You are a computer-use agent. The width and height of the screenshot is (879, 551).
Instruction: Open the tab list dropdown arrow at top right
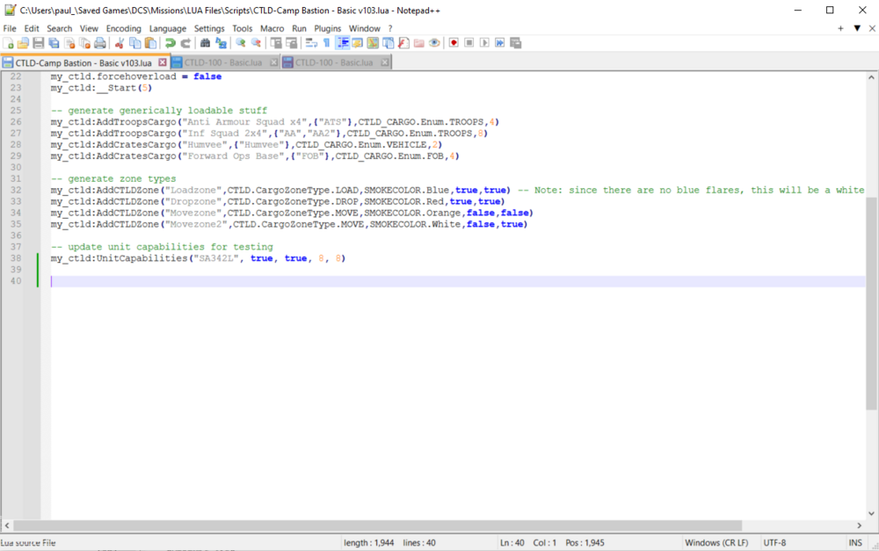tap(857, 28)
